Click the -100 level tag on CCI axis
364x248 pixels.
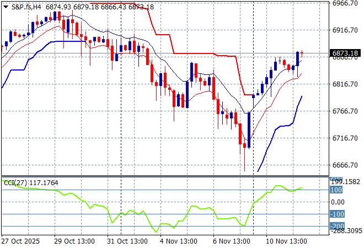click(x=337, y=214)
